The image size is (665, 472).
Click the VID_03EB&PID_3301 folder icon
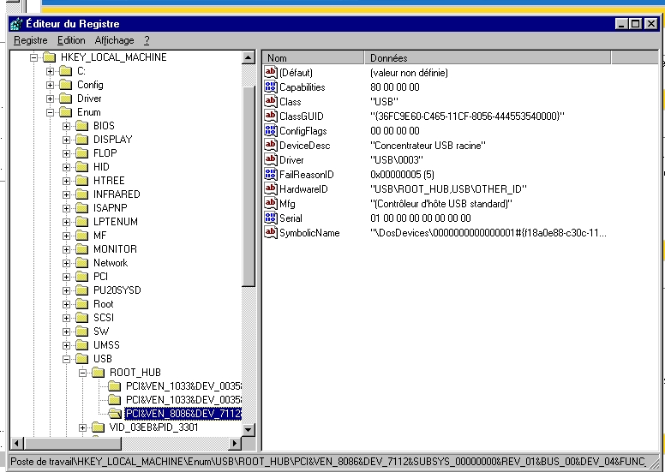(98, 427)
